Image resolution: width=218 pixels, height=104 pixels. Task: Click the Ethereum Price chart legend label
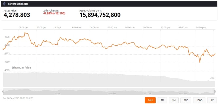click(21, 68)
